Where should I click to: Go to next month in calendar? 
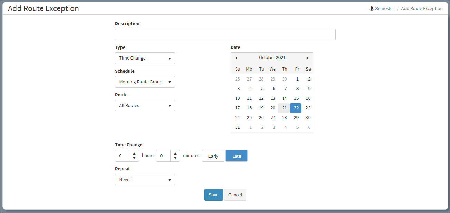(307, 58)
